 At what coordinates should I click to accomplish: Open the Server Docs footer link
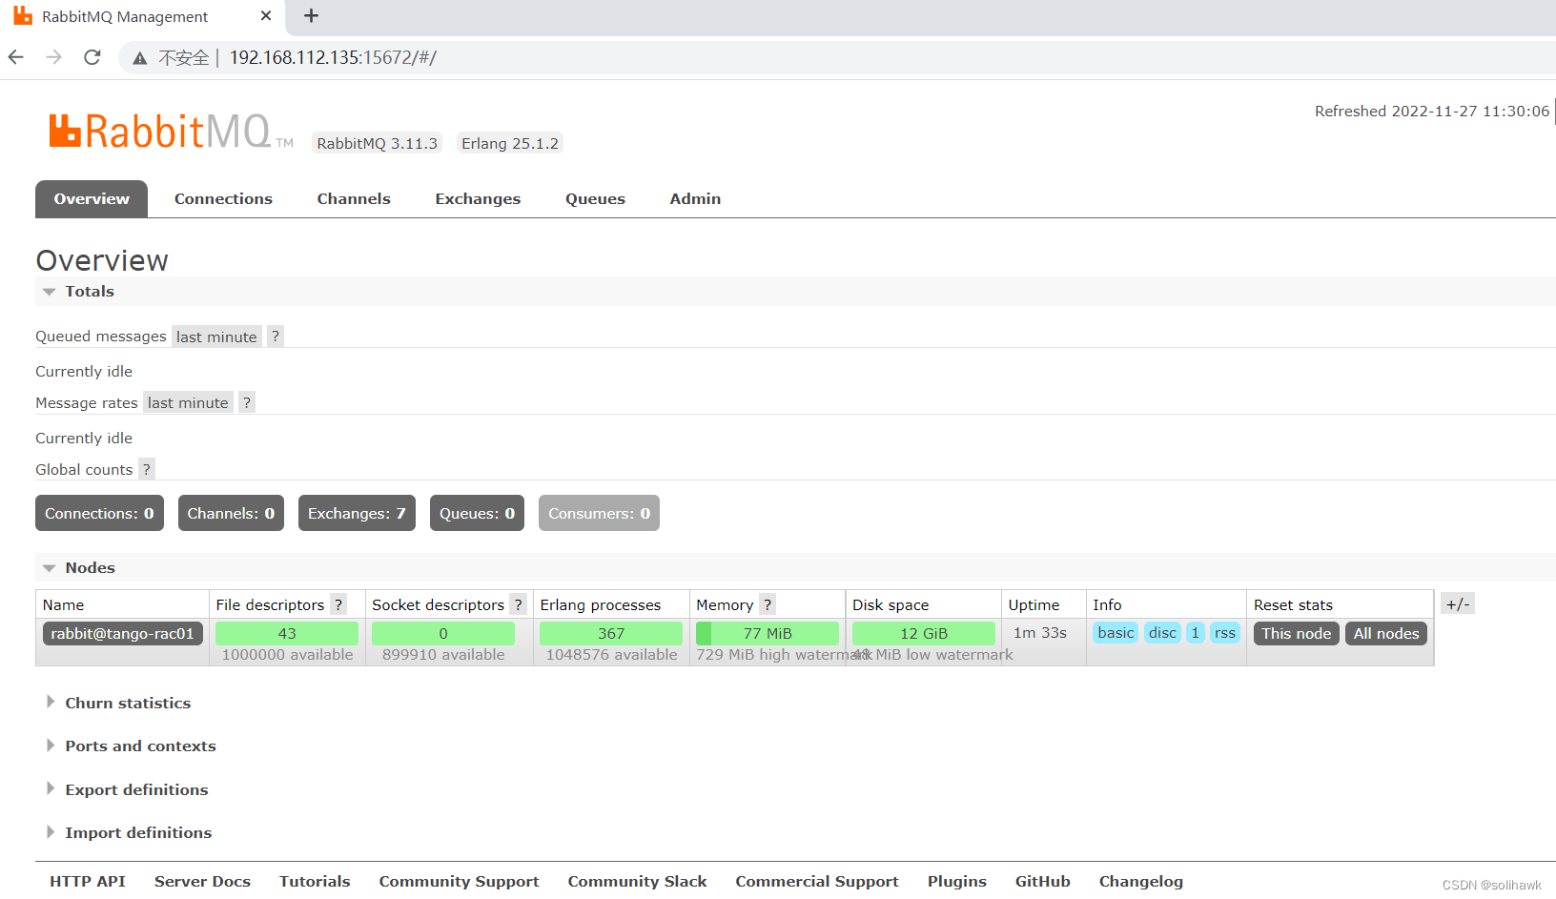pyautogui.click(x=202, y=881)
